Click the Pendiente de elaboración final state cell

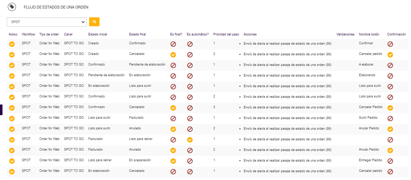(147, 64)
